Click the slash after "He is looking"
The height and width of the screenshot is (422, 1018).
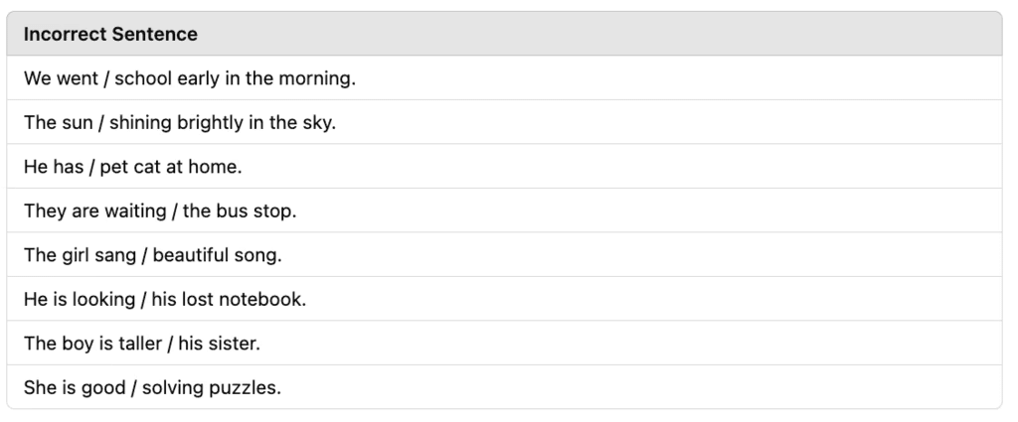coord(143,300)
